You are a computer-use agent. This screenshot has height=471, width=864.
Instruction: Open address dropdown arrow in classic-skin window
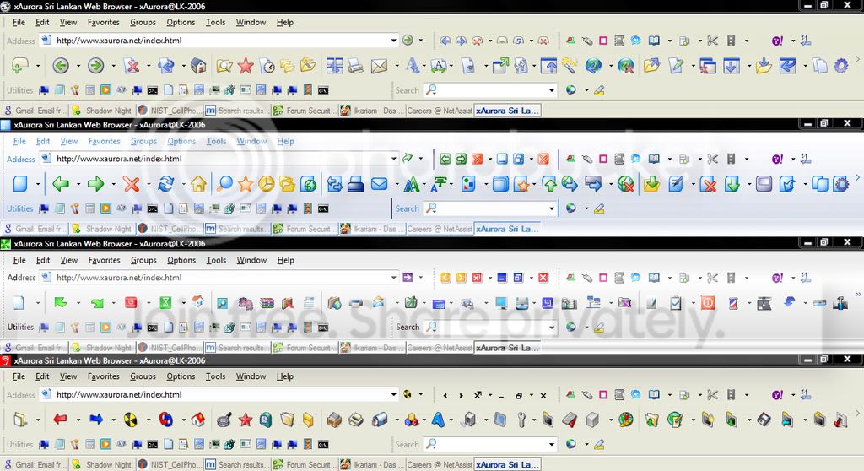[x=393, y=41]
